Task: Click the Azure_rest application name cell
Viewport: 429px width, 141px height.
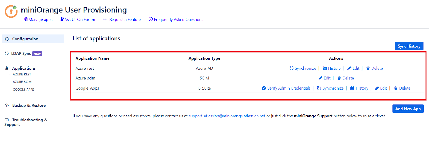Action: (85, 68)
